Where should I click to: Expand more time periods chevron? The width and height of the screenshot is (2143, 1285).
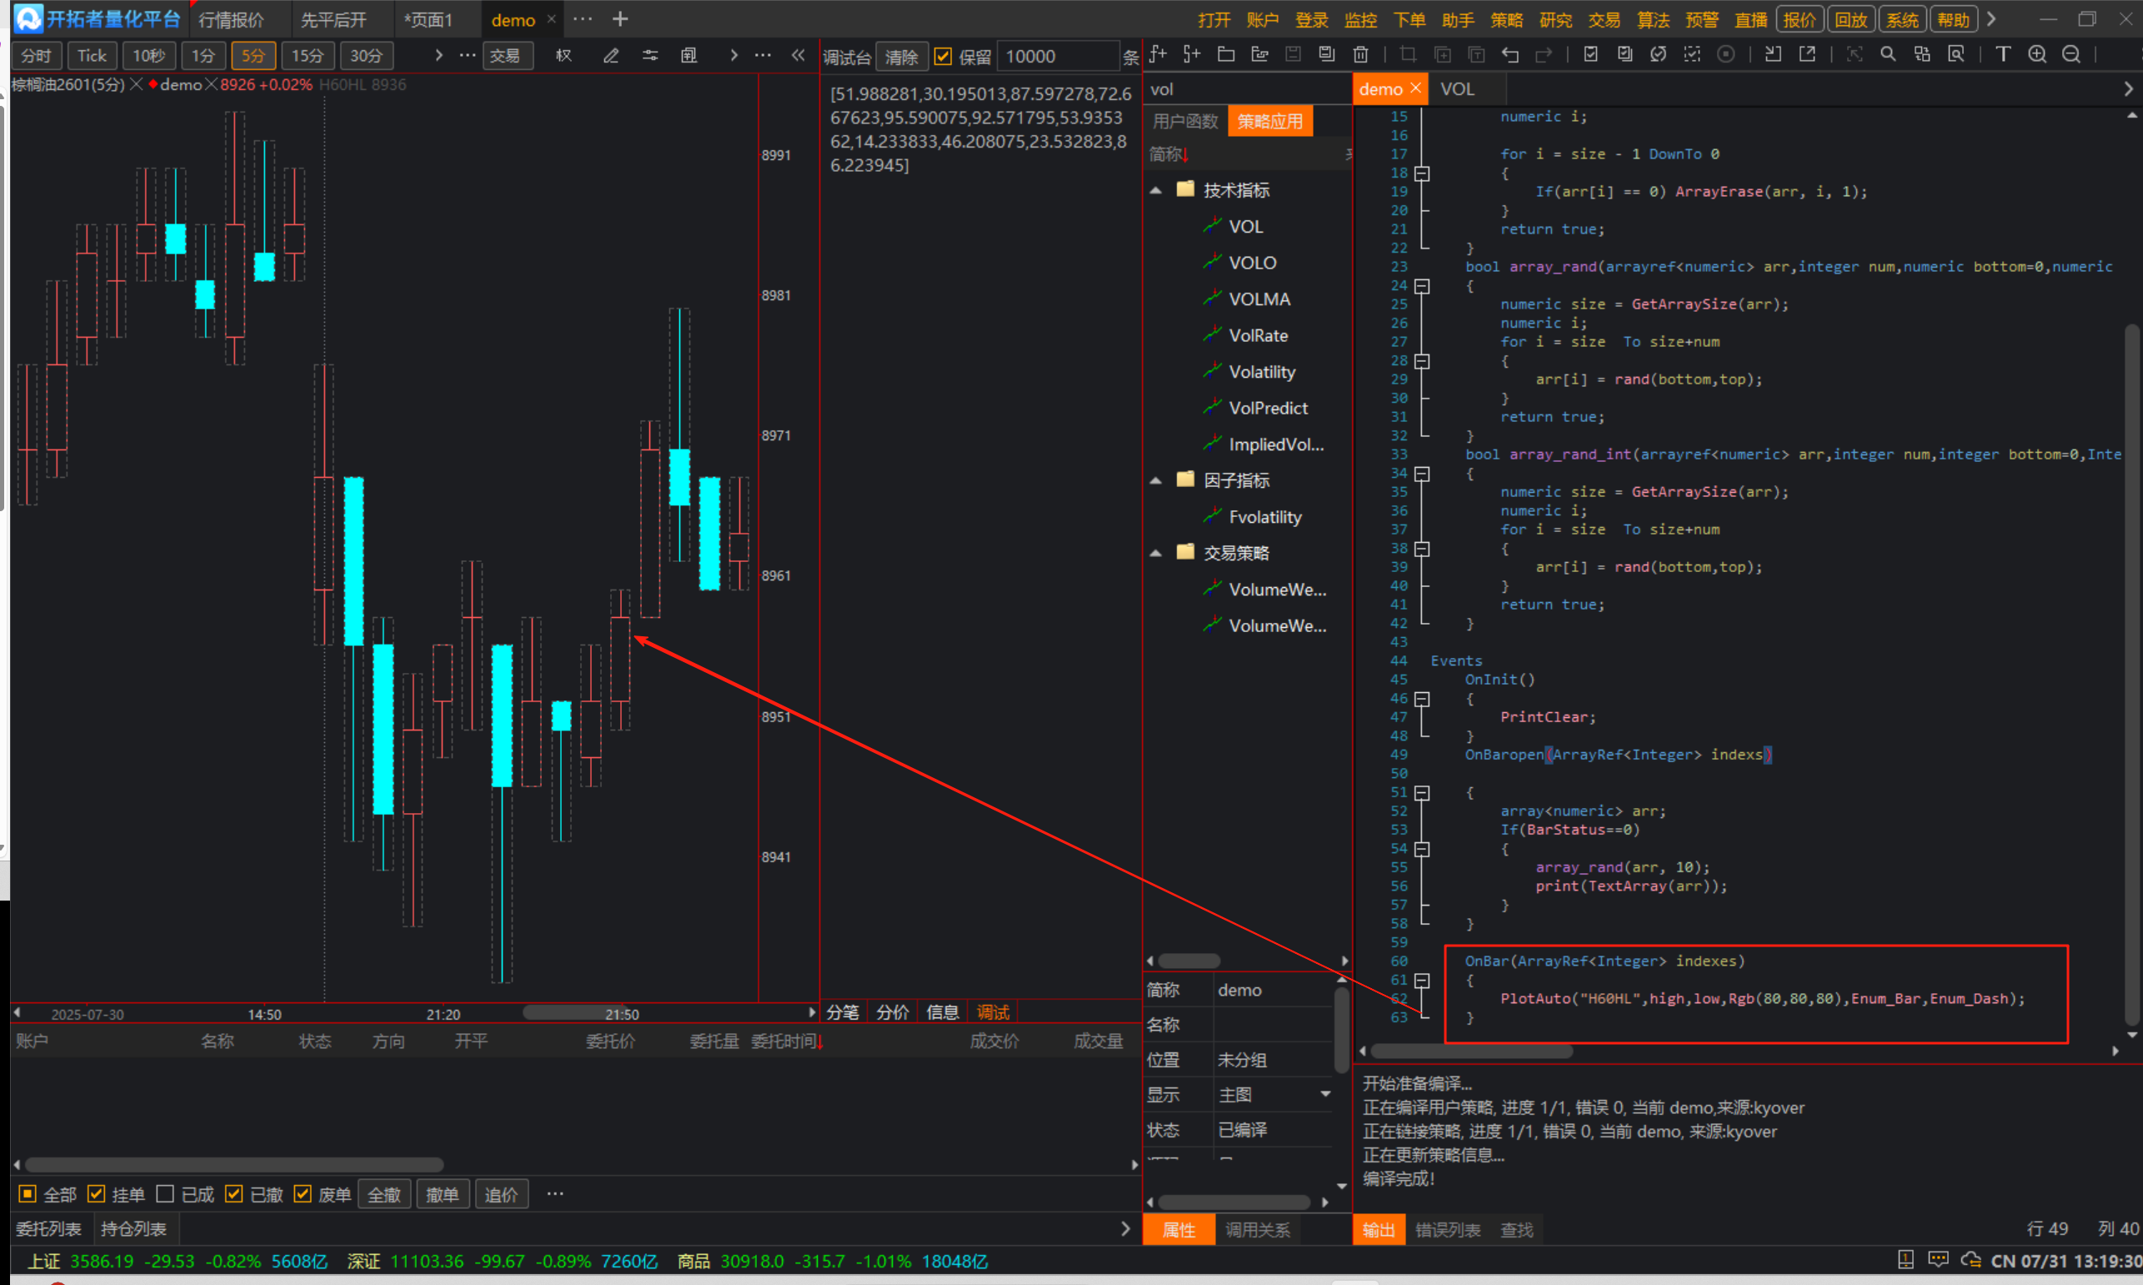438,55
